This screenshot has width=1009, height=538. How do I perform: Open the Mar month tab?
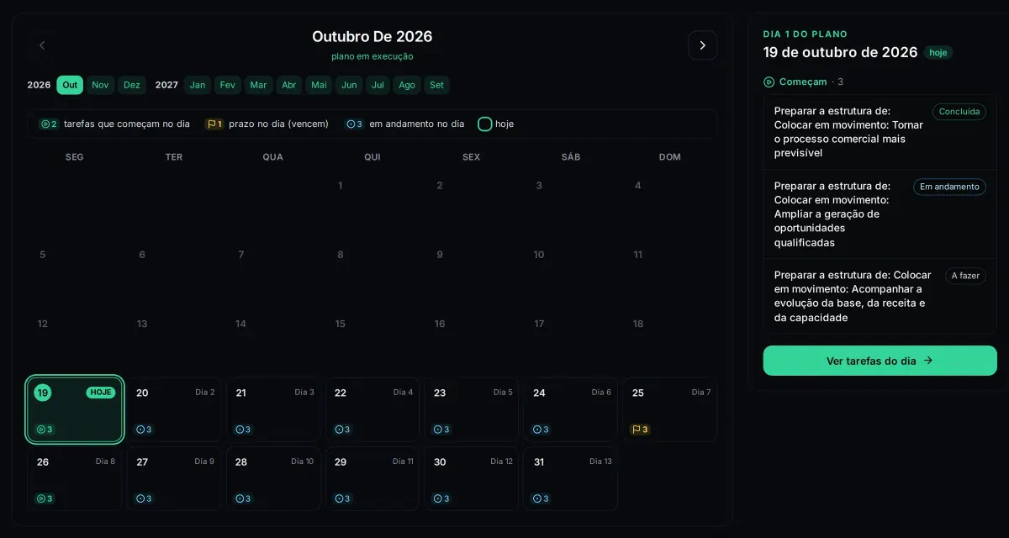click(x=258, y=85)
